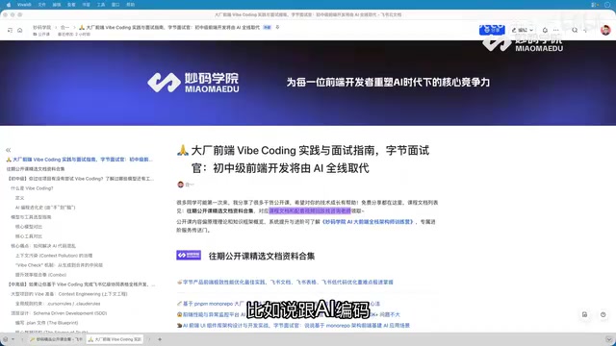Click the document author avatar under title
616x346 pixels.
coord(181,185)
